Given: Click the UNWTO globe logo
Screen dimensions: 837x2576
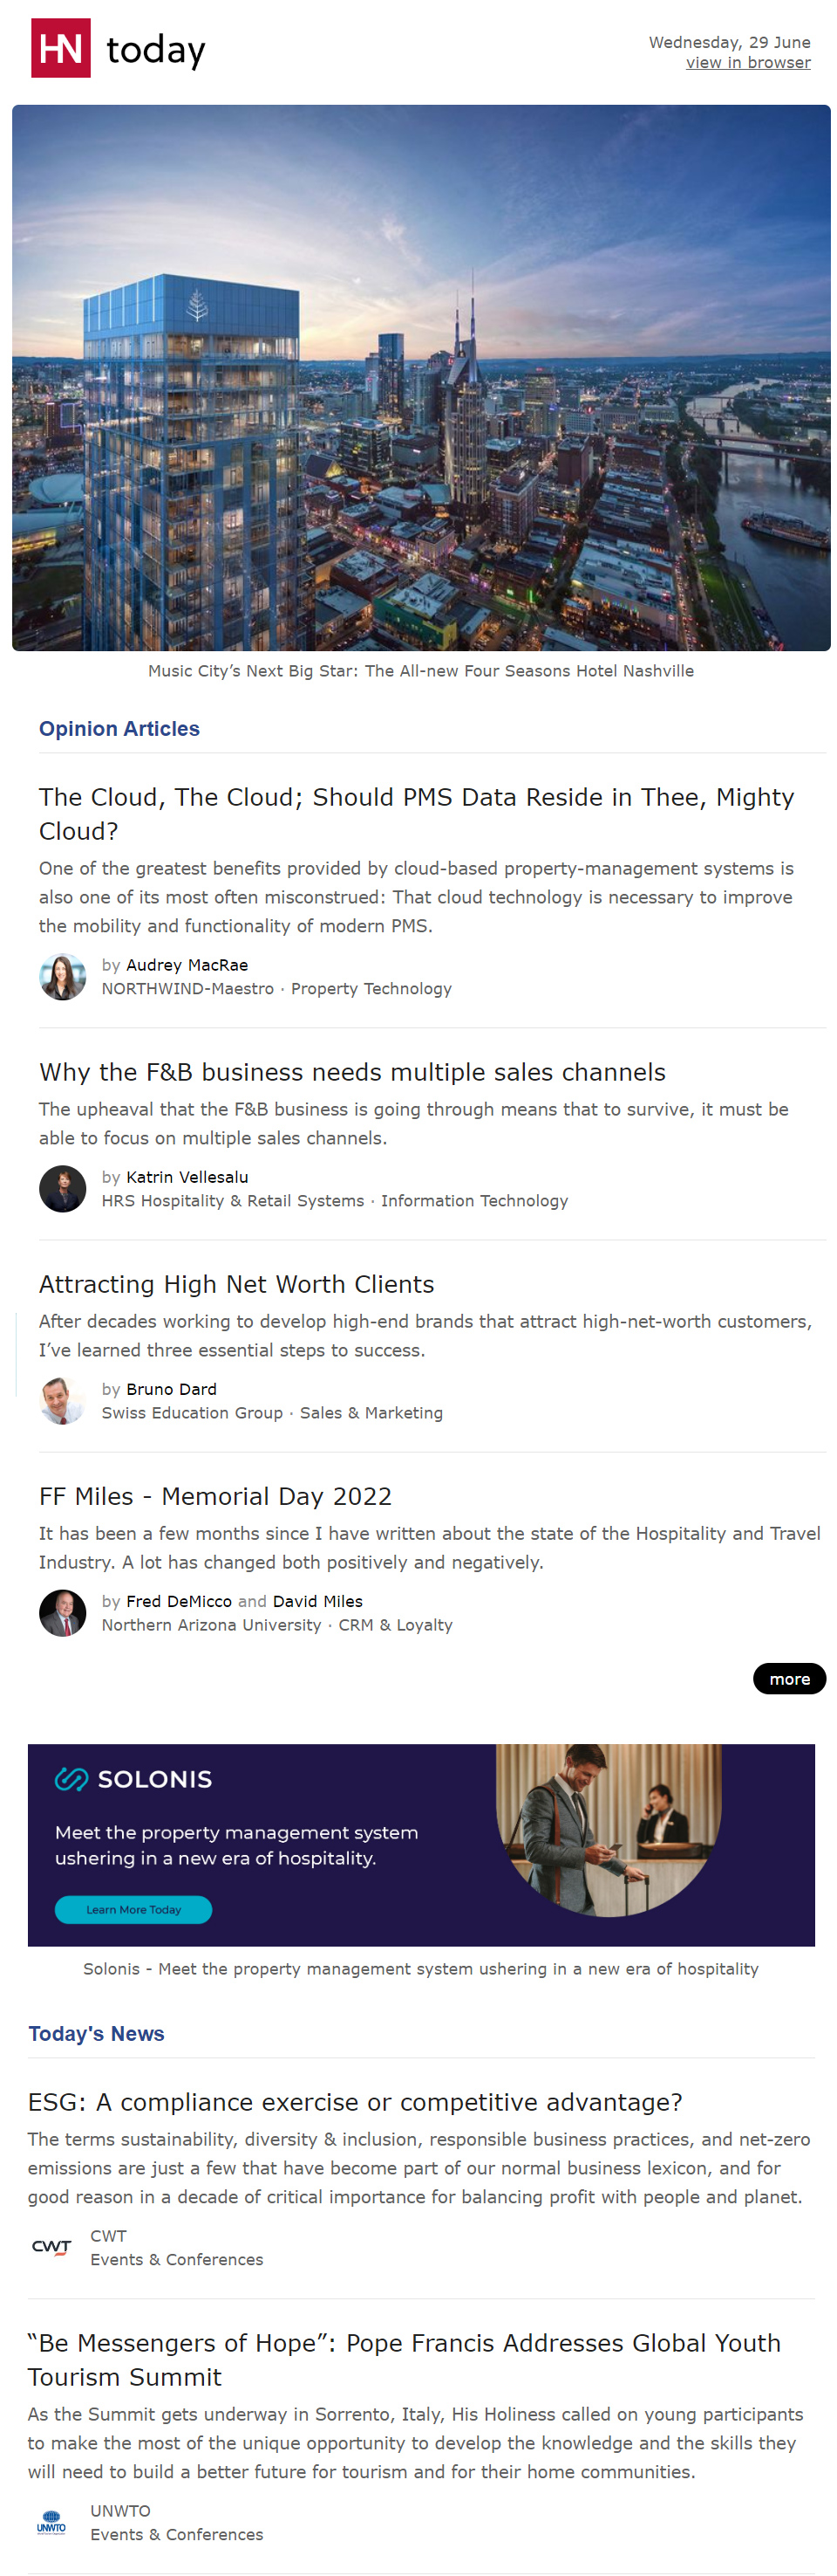Looking at the screenshot, I should coord(51,2522).
